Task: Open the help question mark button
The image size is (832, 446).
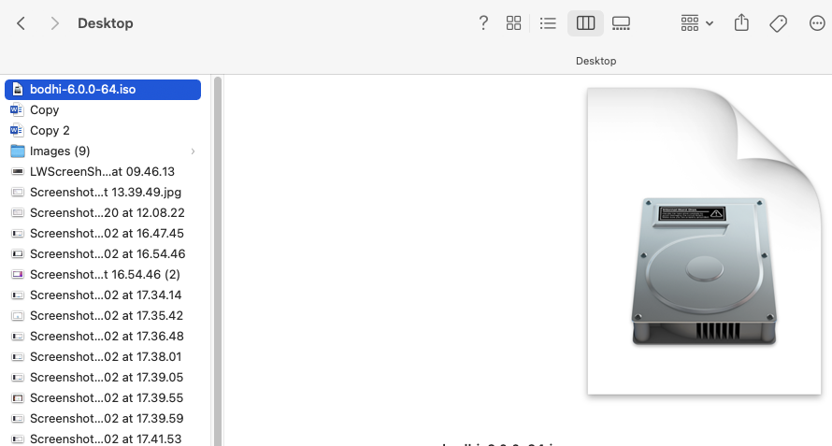Action: 483,22
